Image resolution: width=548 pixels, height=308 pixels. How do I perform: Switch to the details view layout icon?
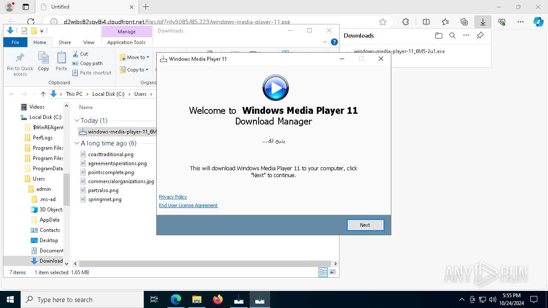pos(323,272)
